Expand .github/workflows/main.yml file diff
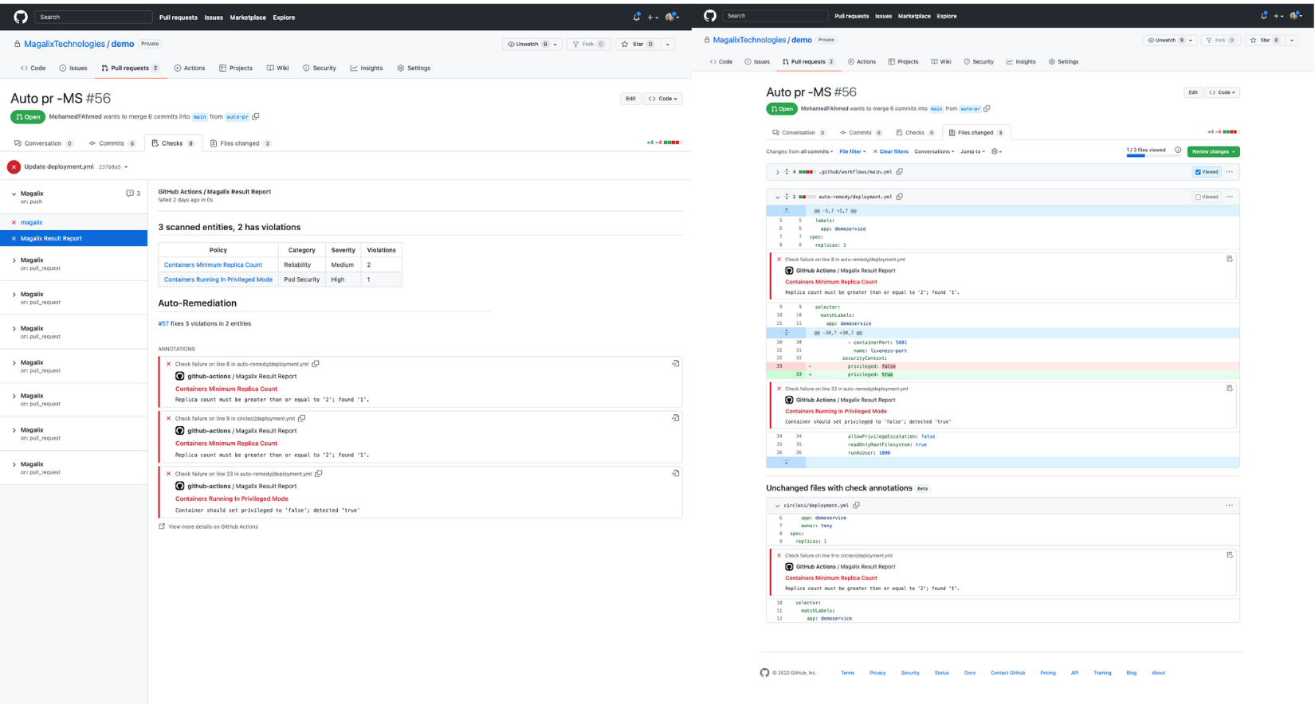Screen dimensions: 1315x704 click(x=777, y=172)
